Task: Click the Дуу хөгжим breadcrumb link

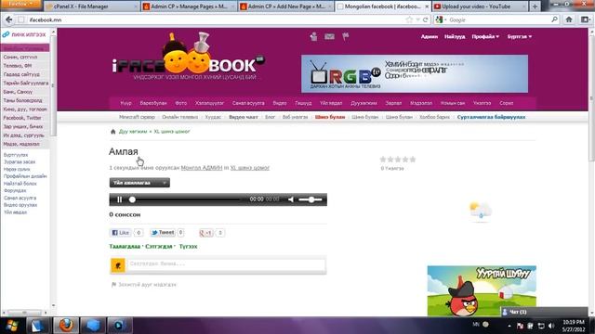Action: [133, 132]
